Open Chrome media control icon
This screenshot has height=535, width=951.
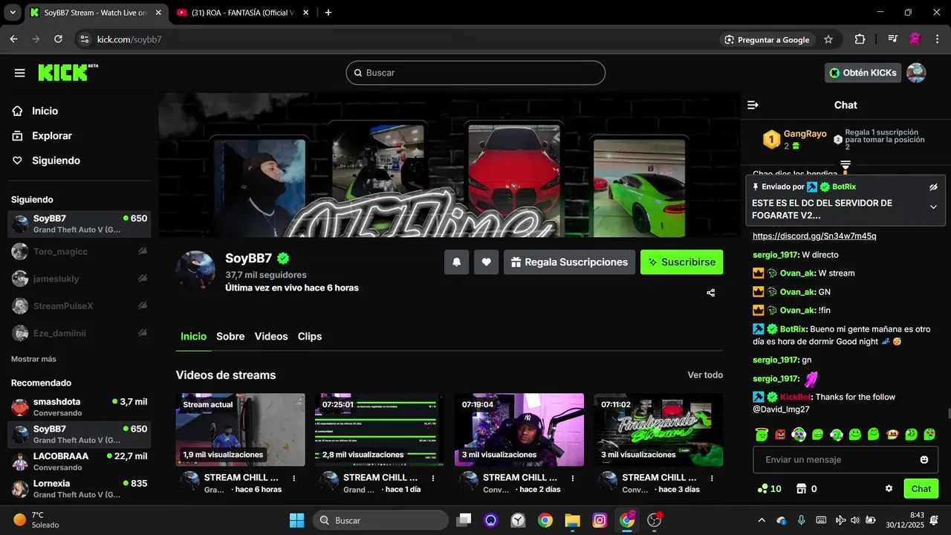893,39
